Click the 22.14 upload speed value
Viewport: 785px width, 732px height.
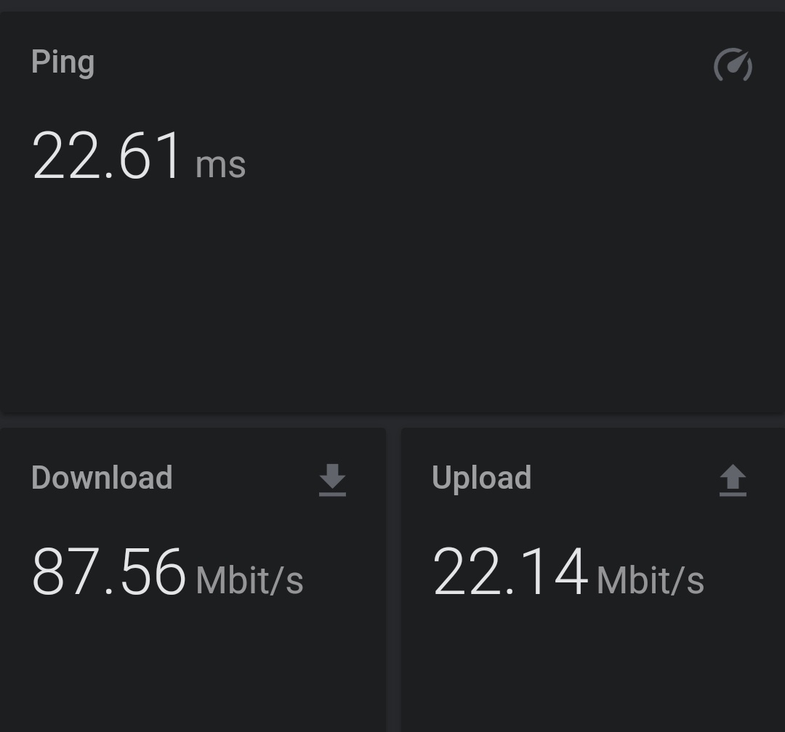[x=510, y=572]
